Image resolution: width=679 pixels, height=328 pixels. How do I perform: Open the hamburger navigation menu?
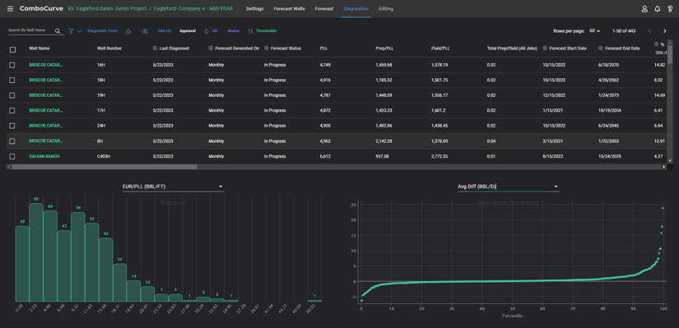pos(10,9)
